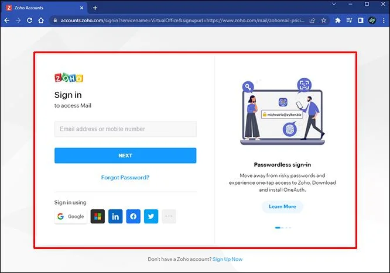Screen dimensions: 390x273
Task: Sign in using Twitter icon
Action: pos(151,216)
